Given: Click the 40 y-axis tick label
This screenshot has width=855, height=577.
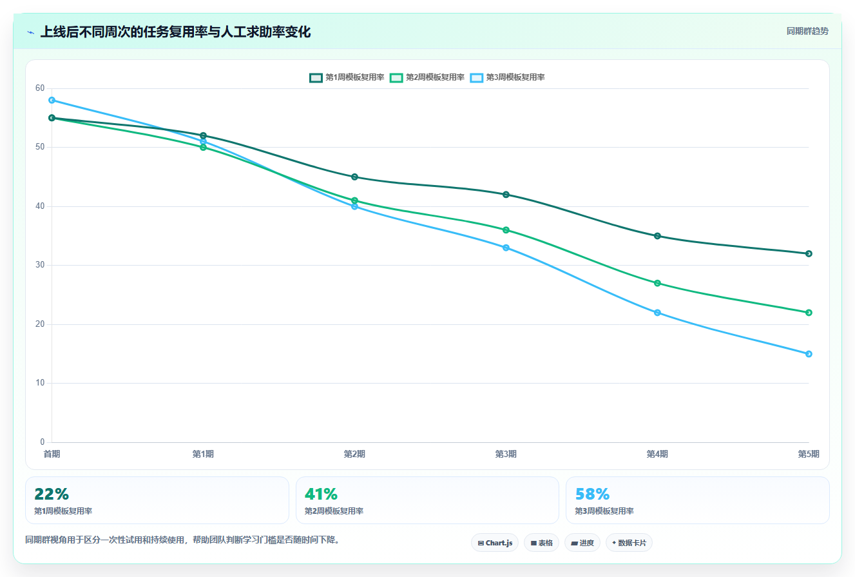Looking at the screenshot, I should pyautogui.click(x=40, y=206).
